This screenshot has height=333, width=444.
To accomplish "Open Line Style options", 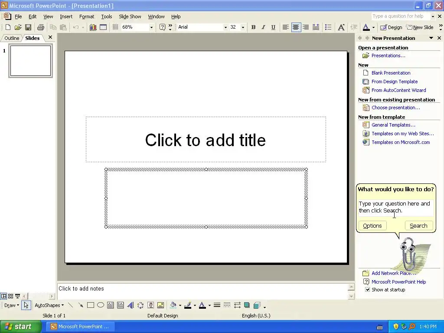I will tap(217, 305).
